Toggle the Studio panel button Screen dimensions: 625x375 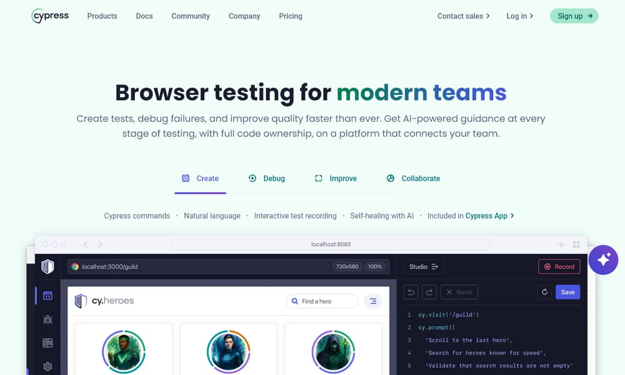point(424,267)
